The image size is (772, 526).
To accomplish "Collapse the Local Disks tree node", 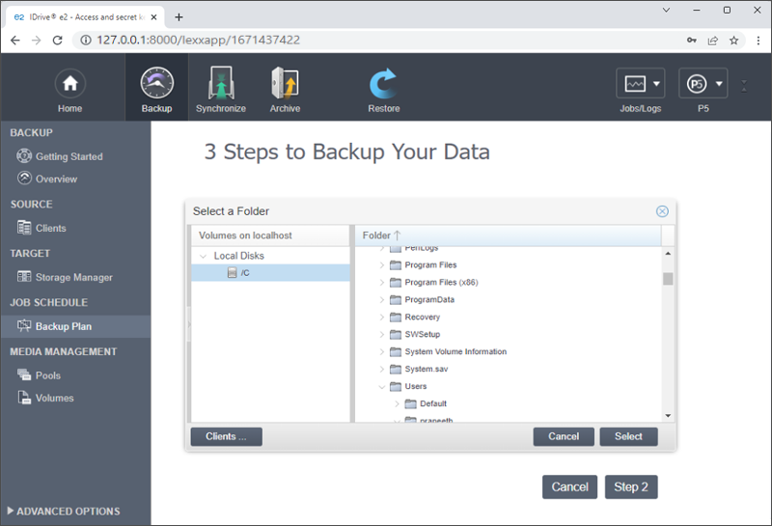I will click(x=203, y=256).
